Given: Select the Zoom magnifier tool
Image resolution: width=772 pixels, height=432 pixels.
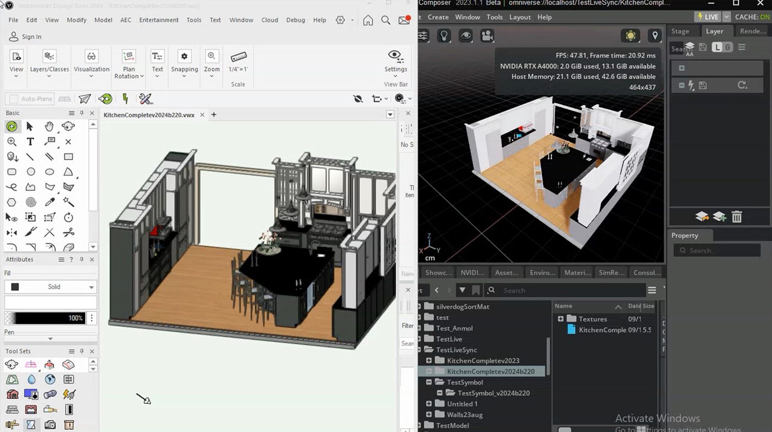Looking at the screenshot, I should [12, 142].
